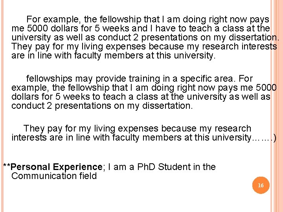Click the left orange vertical border stripe
Screen dimensions: 283x212
[x=2, y=106]
